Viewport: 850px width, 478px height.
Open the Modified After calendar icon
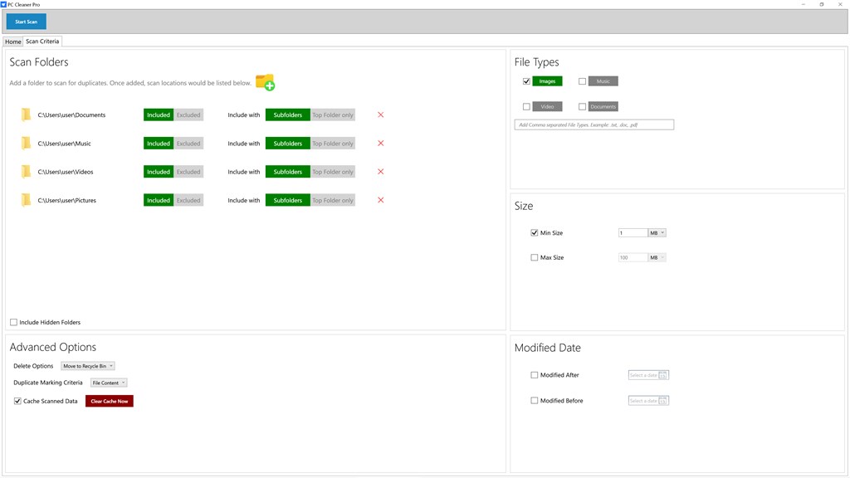click(x=663, y=375)
